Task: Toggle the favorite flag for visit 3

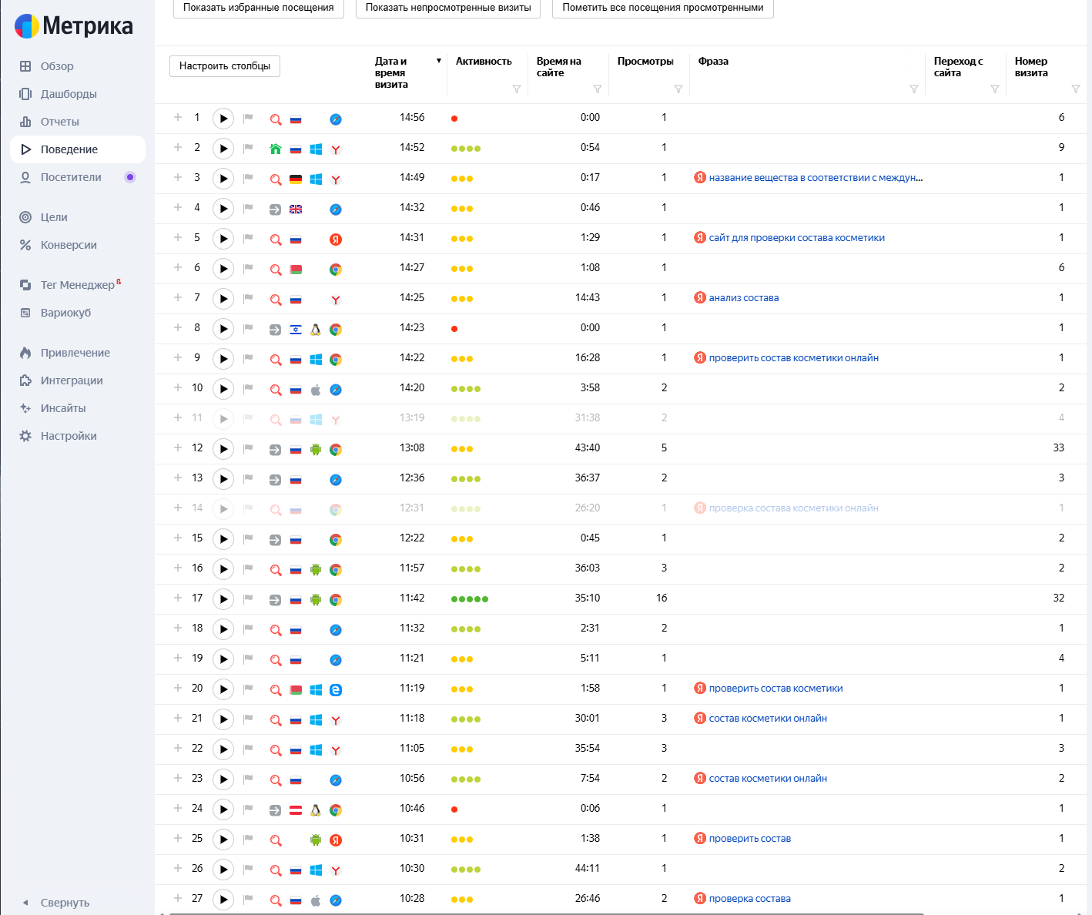Action: [248, 178]
